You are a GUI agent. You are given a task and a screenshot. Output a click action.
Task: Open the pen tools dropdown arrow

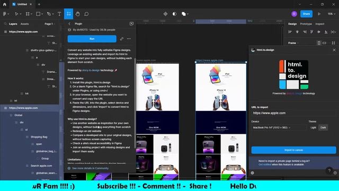point(53,14)
